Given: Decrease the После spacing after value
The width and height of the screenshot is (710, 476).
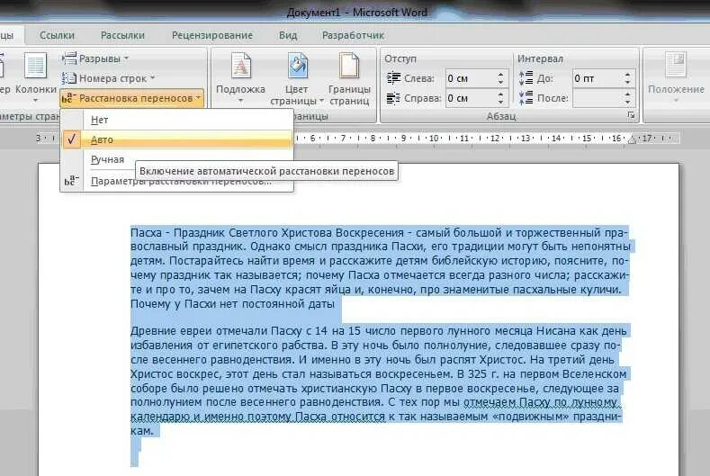Looking at the screenshot, I should (x=627, y=103).
